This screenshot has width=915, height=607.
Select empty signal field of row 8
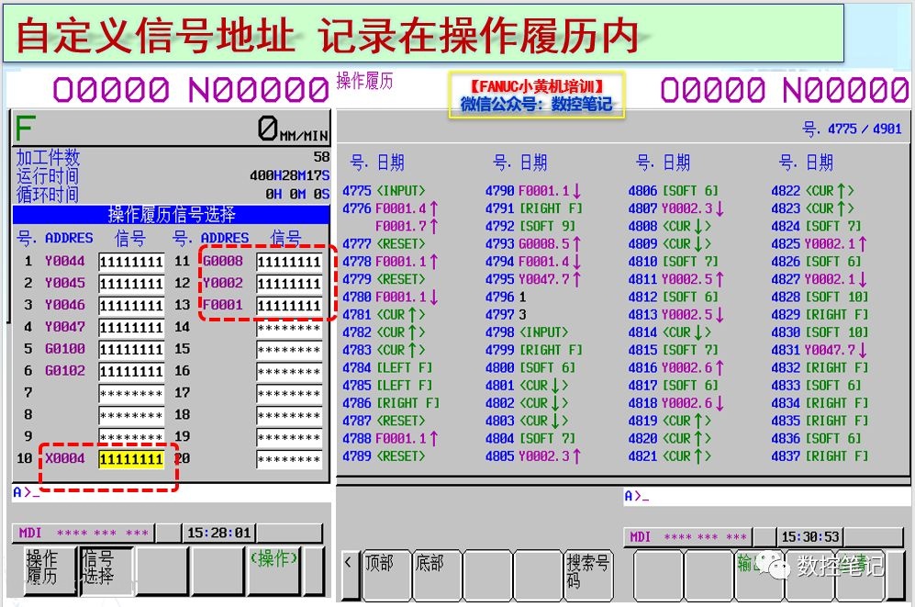click(x=131, y=416)
